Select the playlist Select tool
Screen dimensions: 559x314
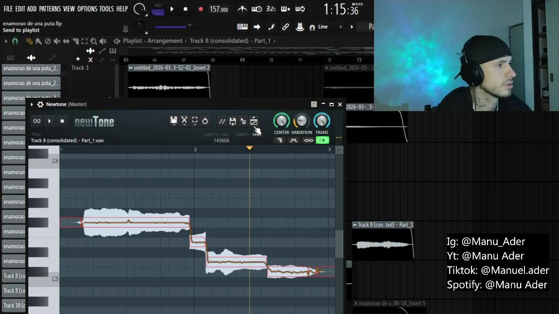coord(84,41)
